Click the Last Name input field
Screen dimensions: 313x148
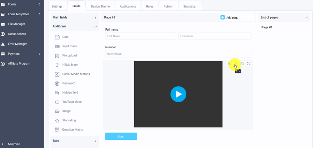141,36
